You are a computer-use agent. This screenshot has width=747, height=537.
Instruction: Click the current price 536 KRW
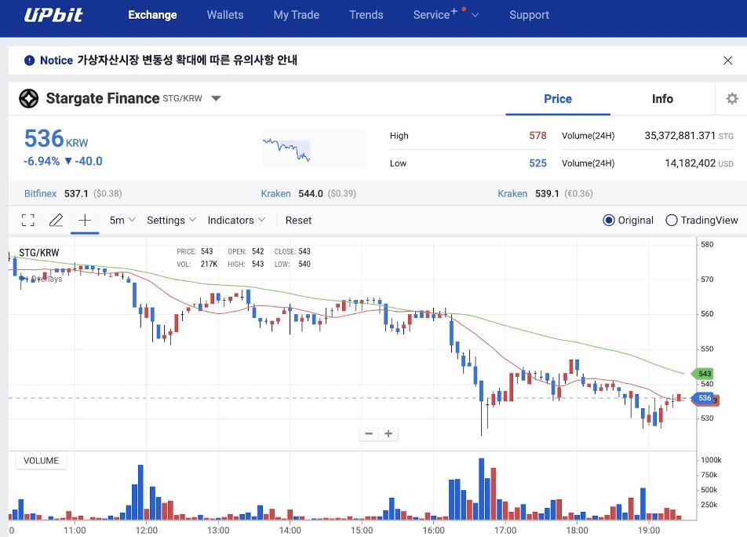pyautogui.click(x=56, y=139)
